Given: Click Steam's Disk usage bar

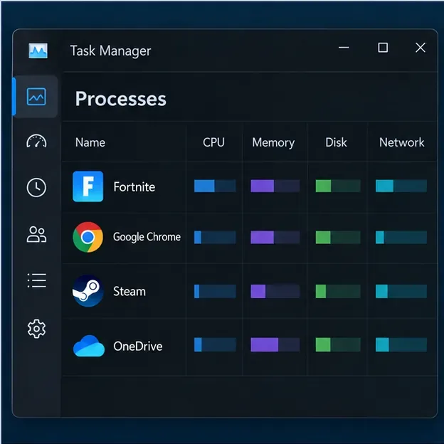Looking at the screenshot, I should click(338, 292).
